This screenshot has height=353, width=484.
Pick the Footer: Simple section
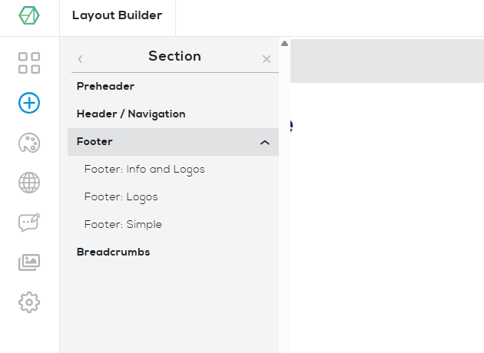tap(123, 225)
